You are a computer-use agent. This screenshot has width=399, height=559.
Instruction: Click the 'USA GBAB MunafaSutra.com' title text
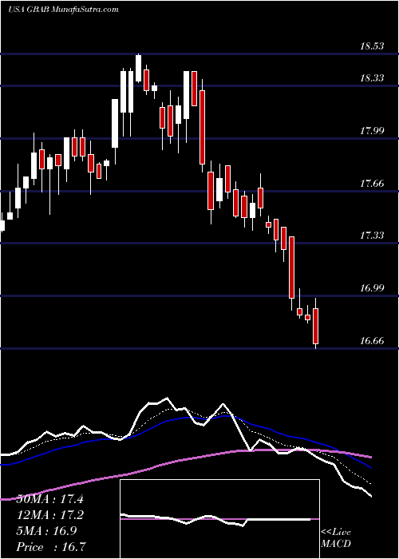coord(63,10)
